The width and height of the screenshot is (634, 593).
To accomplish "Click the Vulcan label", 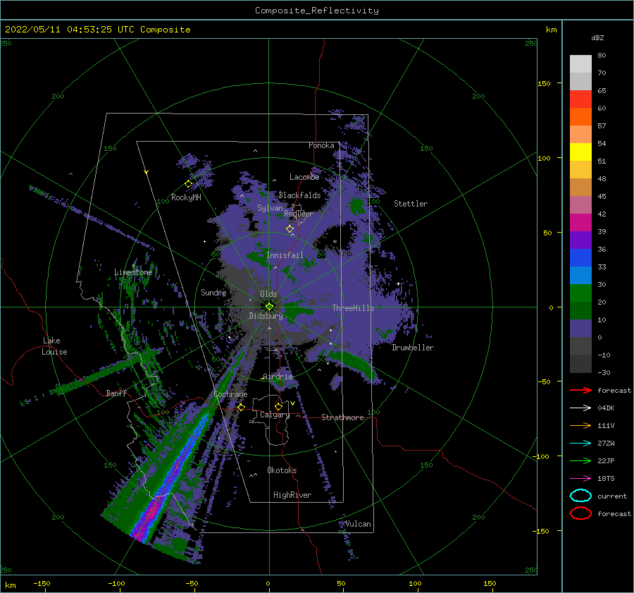I will point(359,524).
